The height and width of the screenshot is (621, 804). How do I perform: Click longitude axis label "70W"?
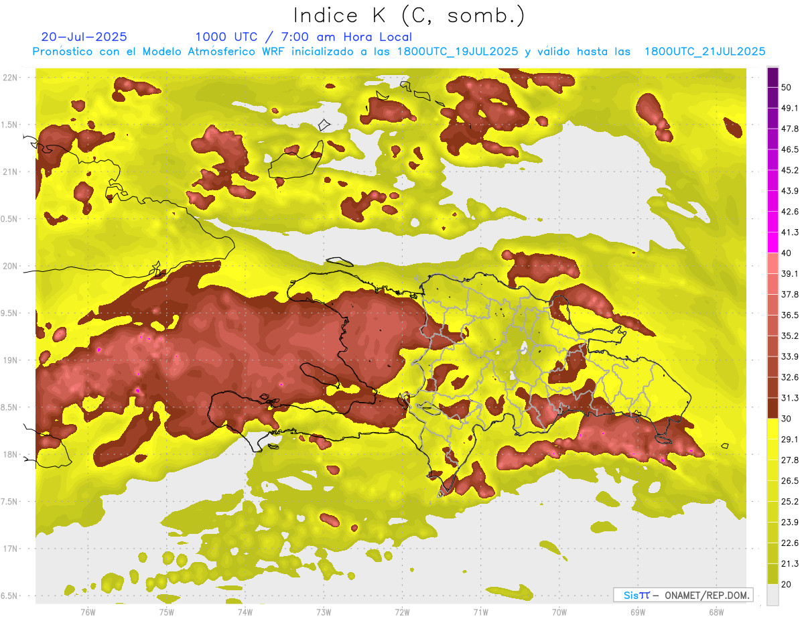tap(559, 612)
